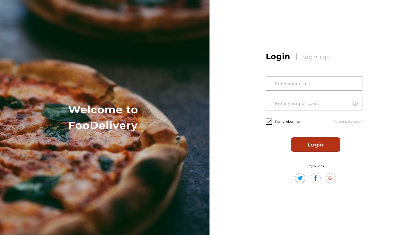419x235 pixels.
Task: Choose the Facebook login icon
Action: tap(316, 178)
